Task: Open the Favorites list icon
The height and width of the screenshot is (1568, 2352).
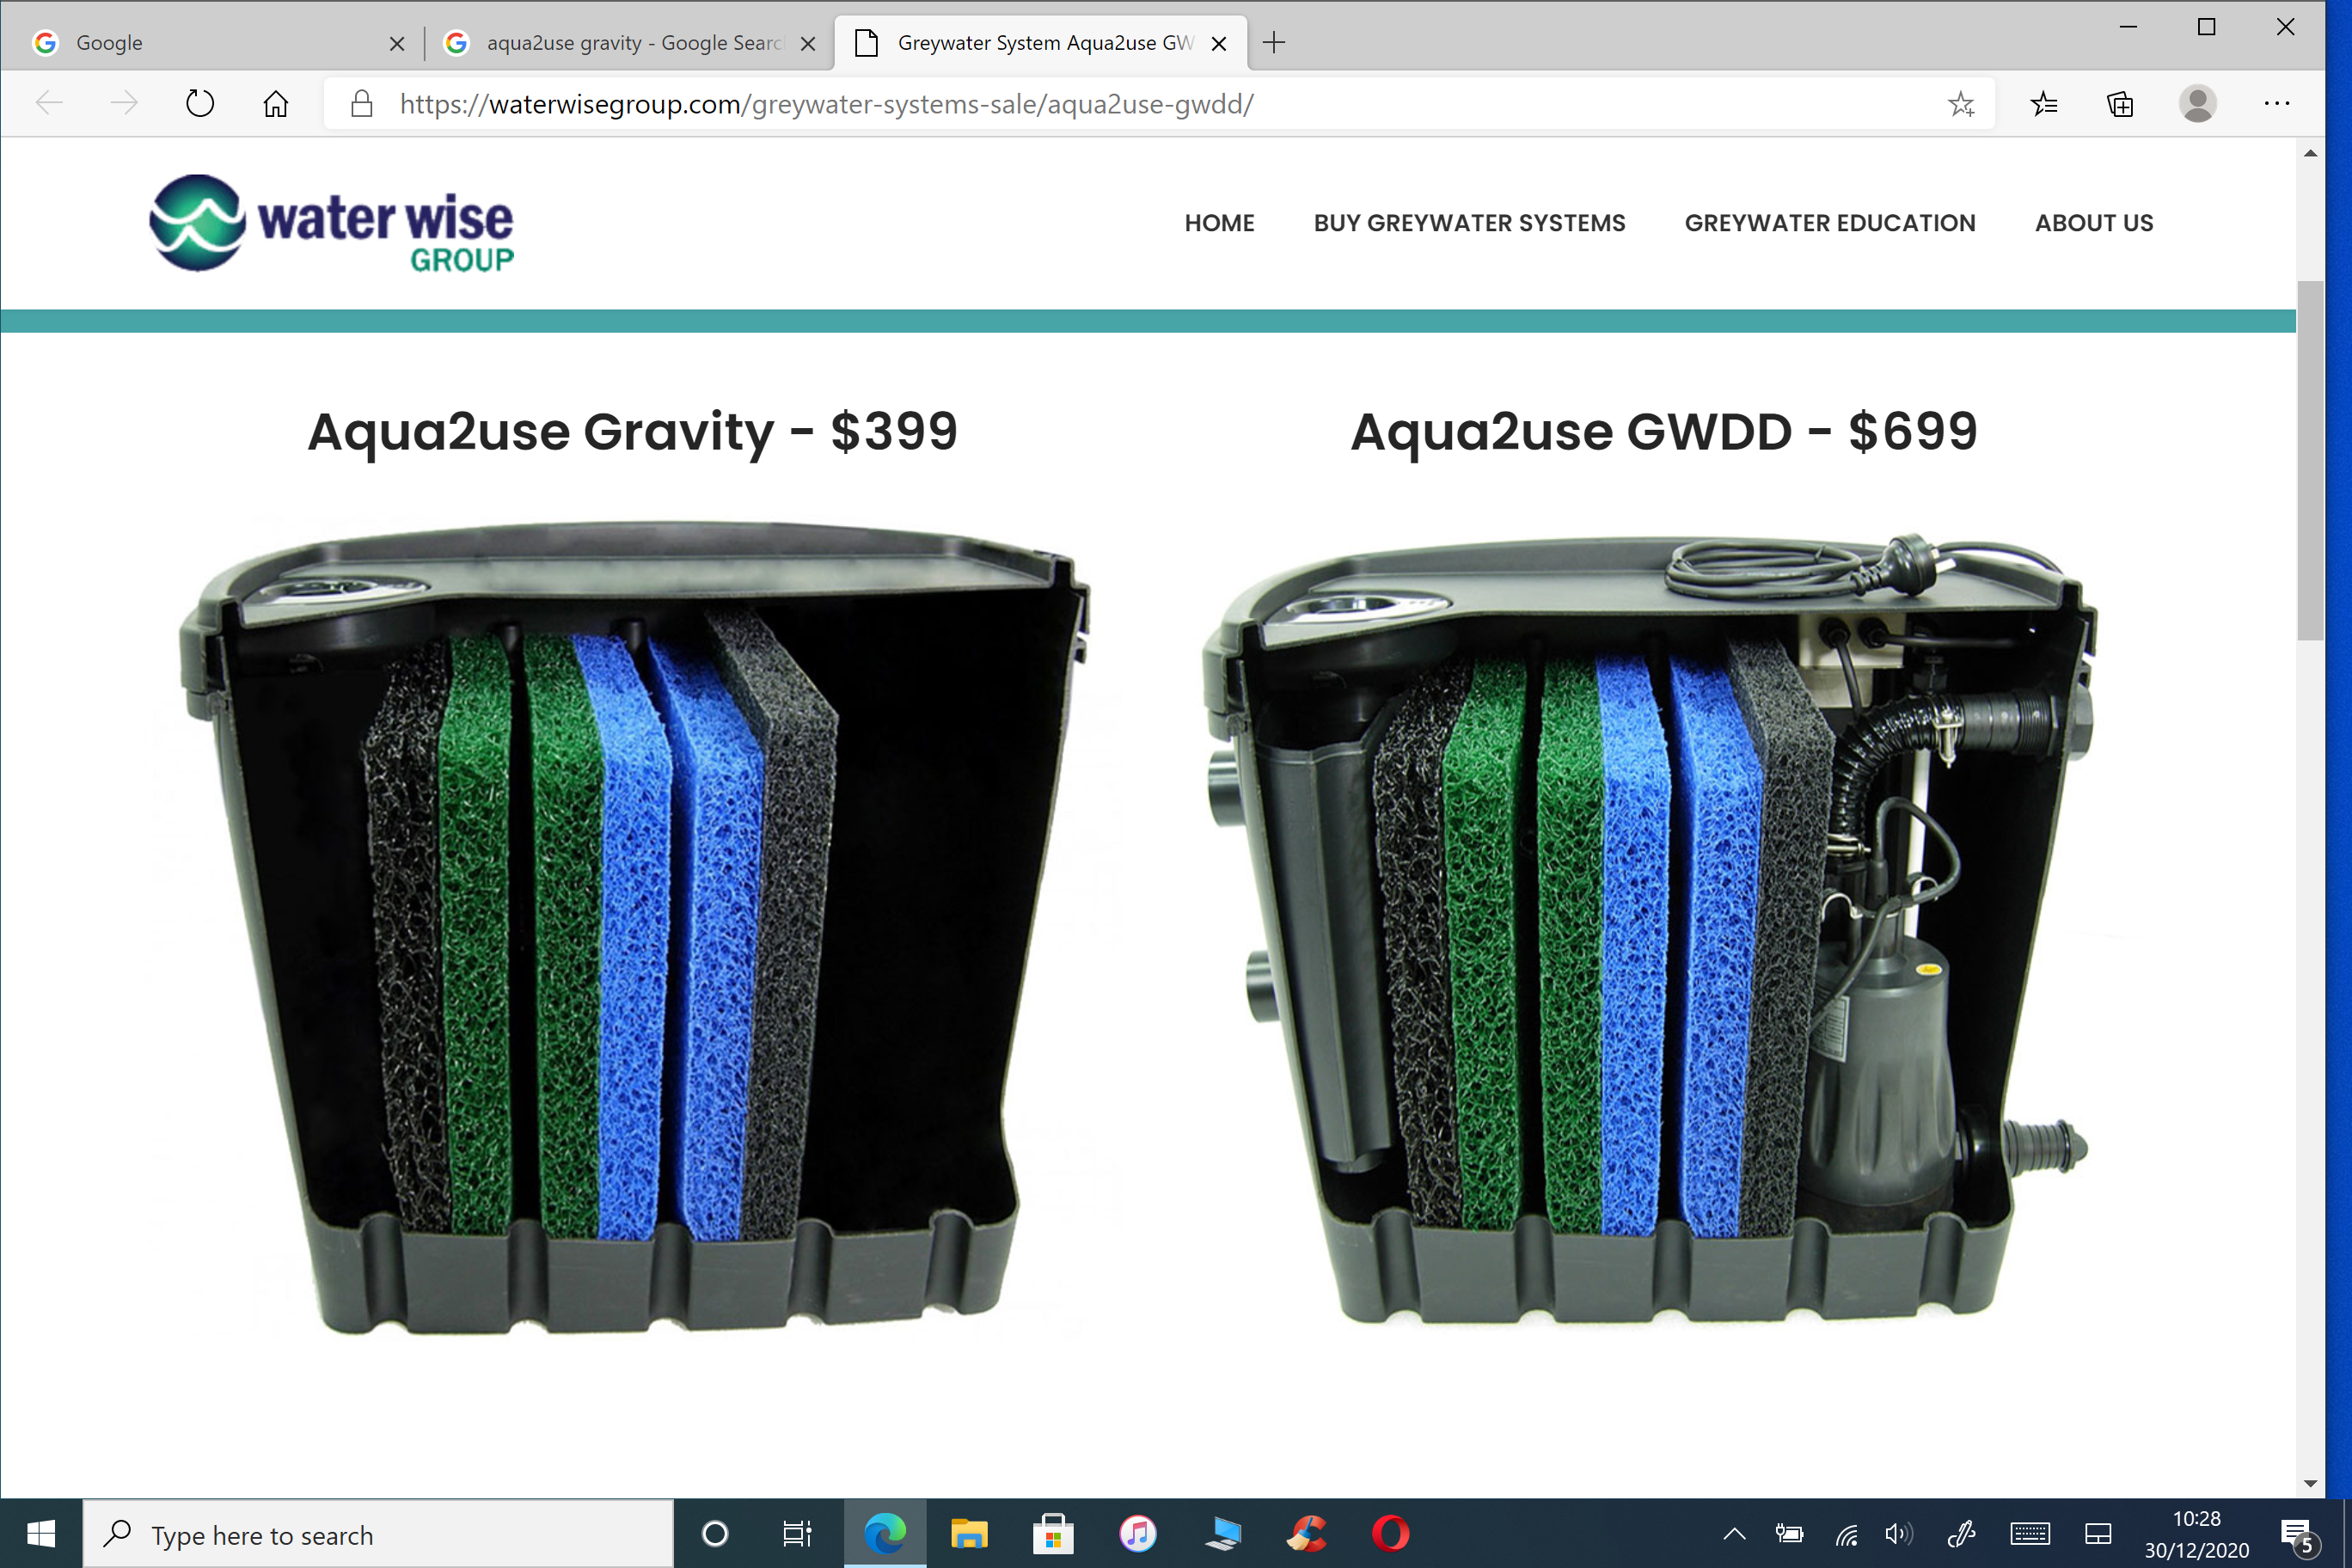Action: pyautogui.click(x=2044, y=103)
